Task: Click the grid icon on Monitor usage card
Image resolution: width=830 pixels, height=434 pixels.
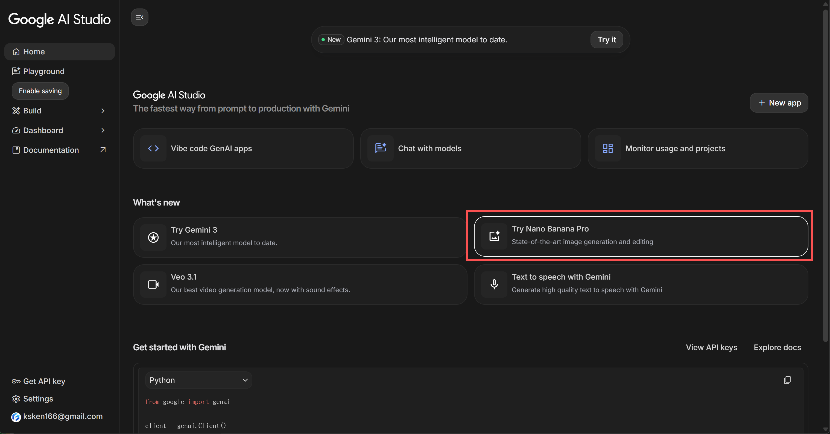Action: pyautogui.click(x=608, y=148)
